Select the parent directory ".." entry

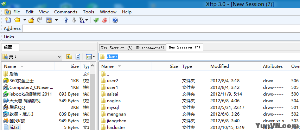click(x=105, y=74)
